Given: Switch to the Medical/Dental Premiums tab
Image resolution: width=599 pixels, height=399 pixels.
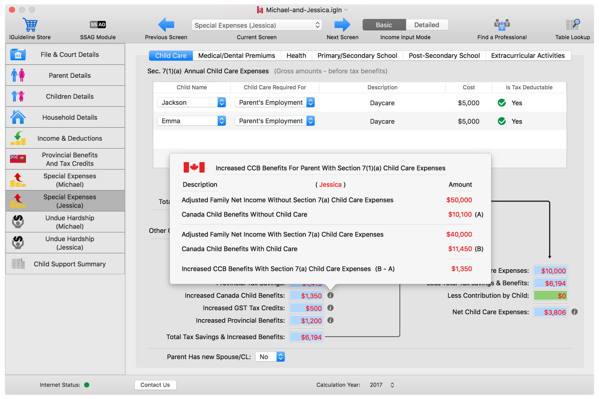Looking at the screenshot, I should click(x=237, y=56).
